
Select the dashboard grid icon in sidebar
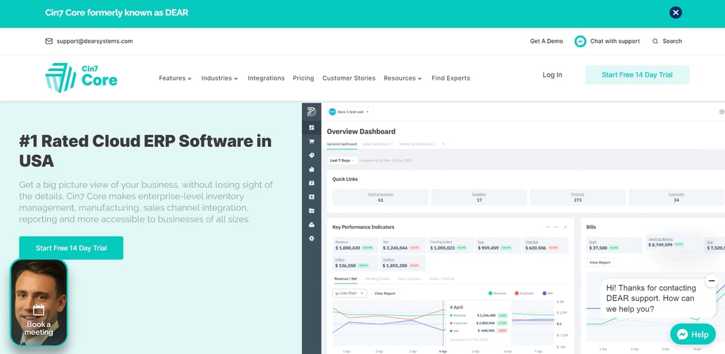[311, 127]
